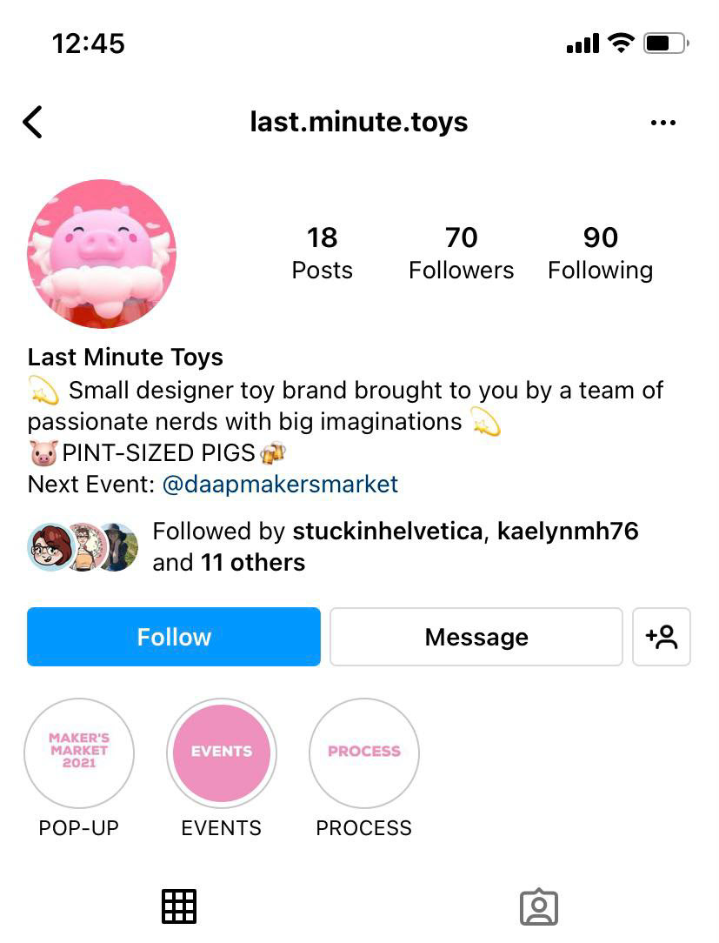719x943 pixels.
Task: Tap the Message button
Action: [476, 637]
